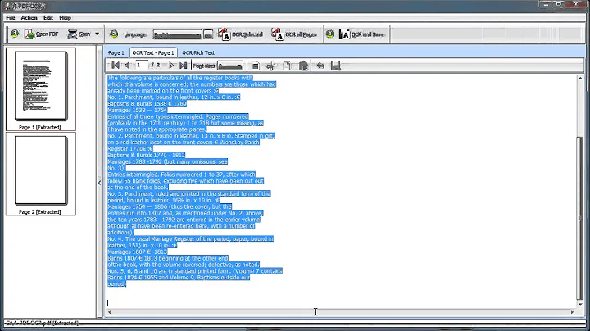The height and width of the screenshot is (331, 590).
Task: Click the line 'No. 1. Parchment, bound in leather'
Action: point(174,97)
